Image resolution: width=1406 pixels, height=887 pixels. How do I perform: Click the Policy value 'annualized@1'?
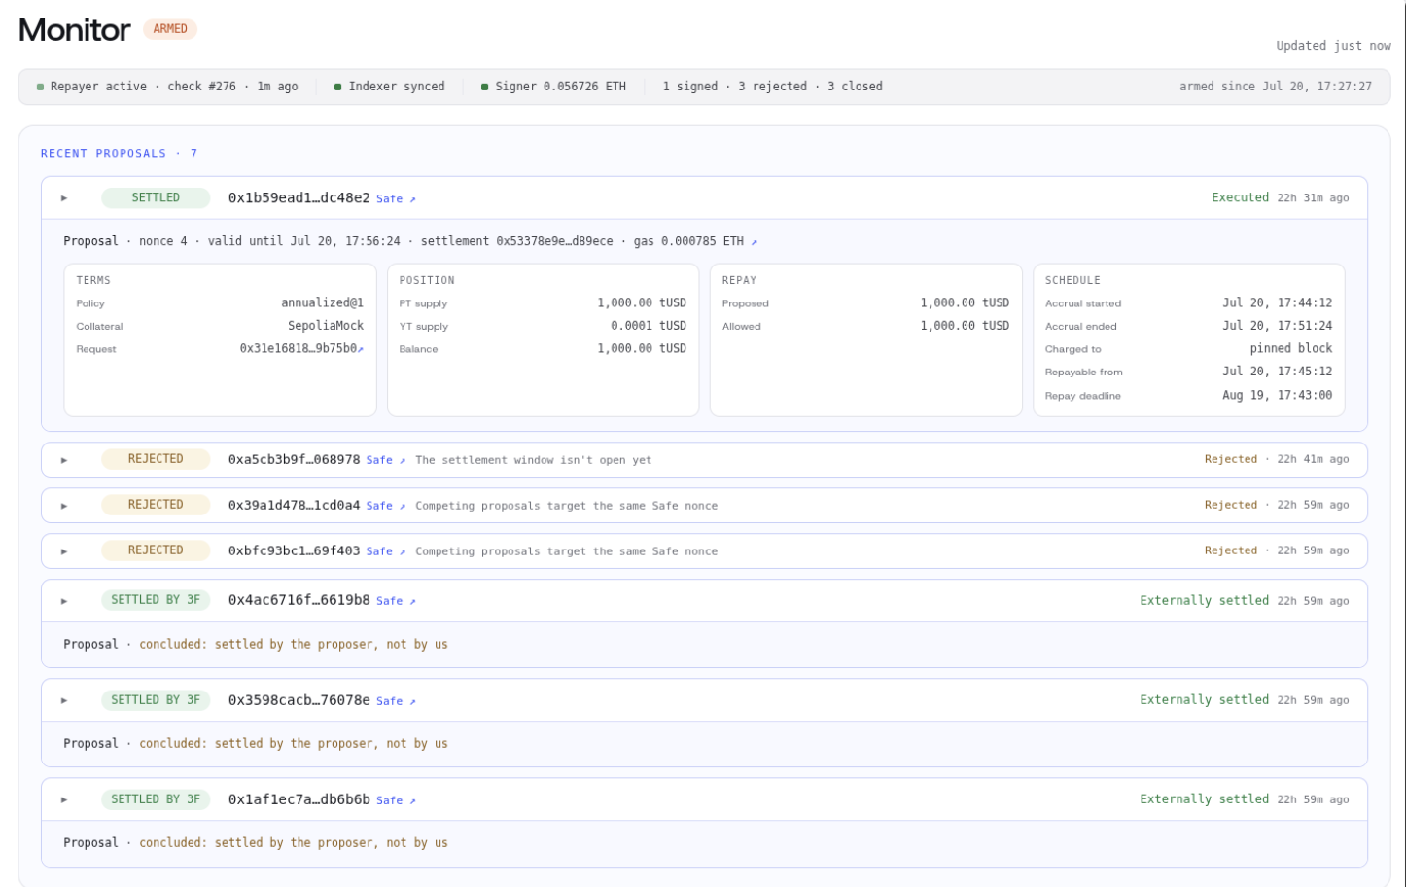[323, 302]
